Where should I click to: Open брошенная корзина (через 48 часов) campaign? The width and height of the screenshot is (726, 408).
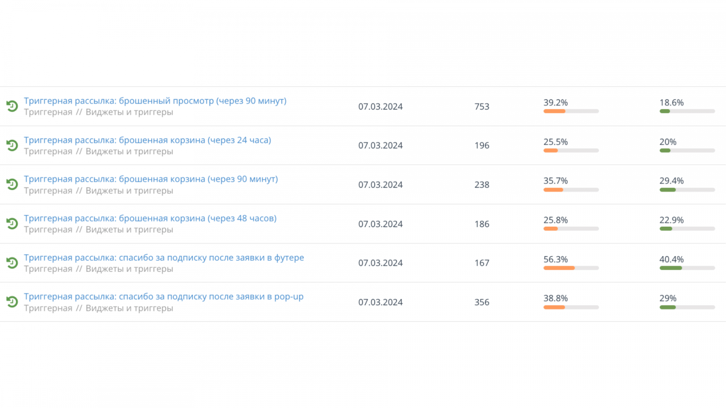(x=150, y=218)
